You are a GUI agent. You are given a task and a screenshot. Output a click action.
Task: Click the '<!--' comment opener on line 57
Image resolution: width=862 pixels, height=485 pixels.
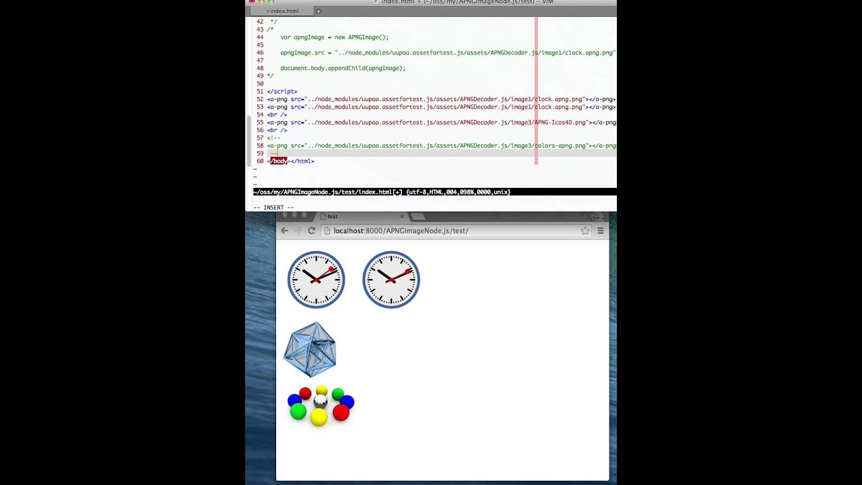click(274, 138)
